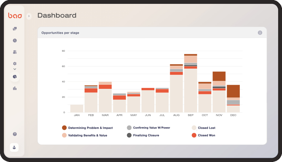Click the SEP stacked bar in chart

[x=191, y=83]
